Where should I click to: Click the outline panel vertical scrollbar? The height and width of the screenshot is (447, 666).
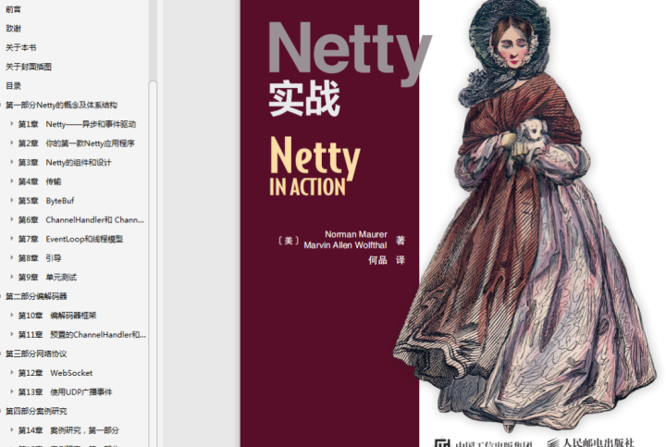153,264
